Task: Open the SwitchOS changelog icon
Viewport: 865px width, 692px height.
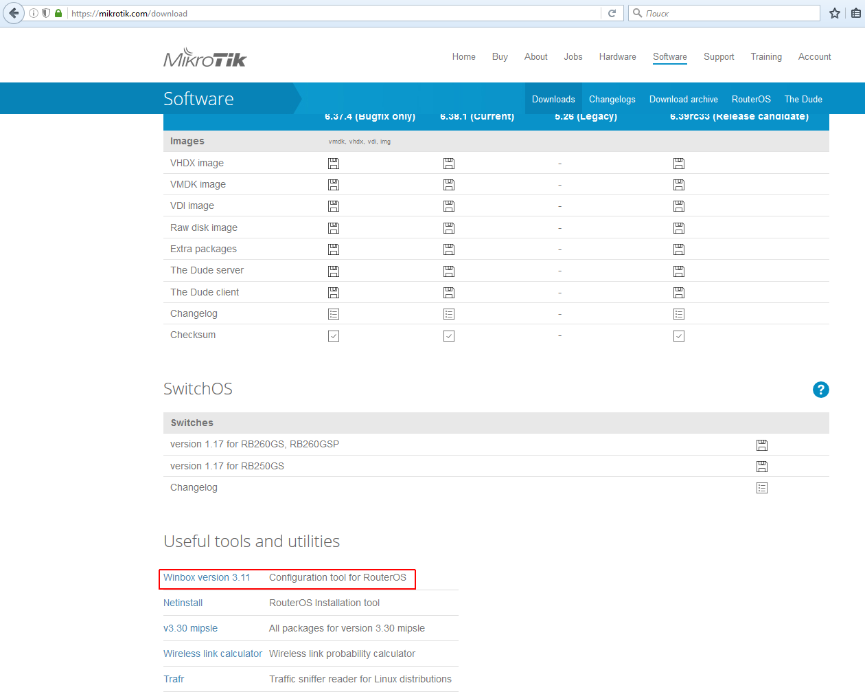Action: 762,488
